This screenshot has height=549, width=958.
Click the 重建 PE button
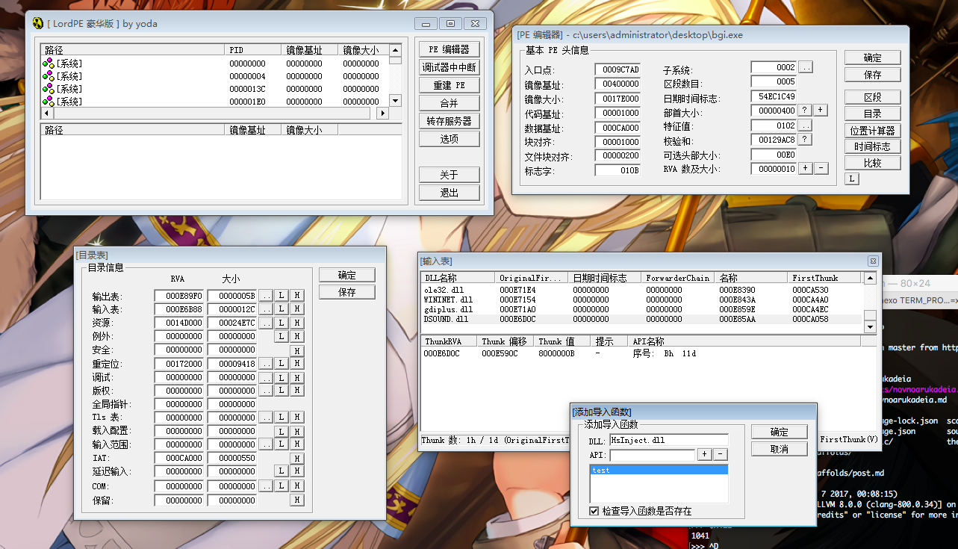pos(449,85)
